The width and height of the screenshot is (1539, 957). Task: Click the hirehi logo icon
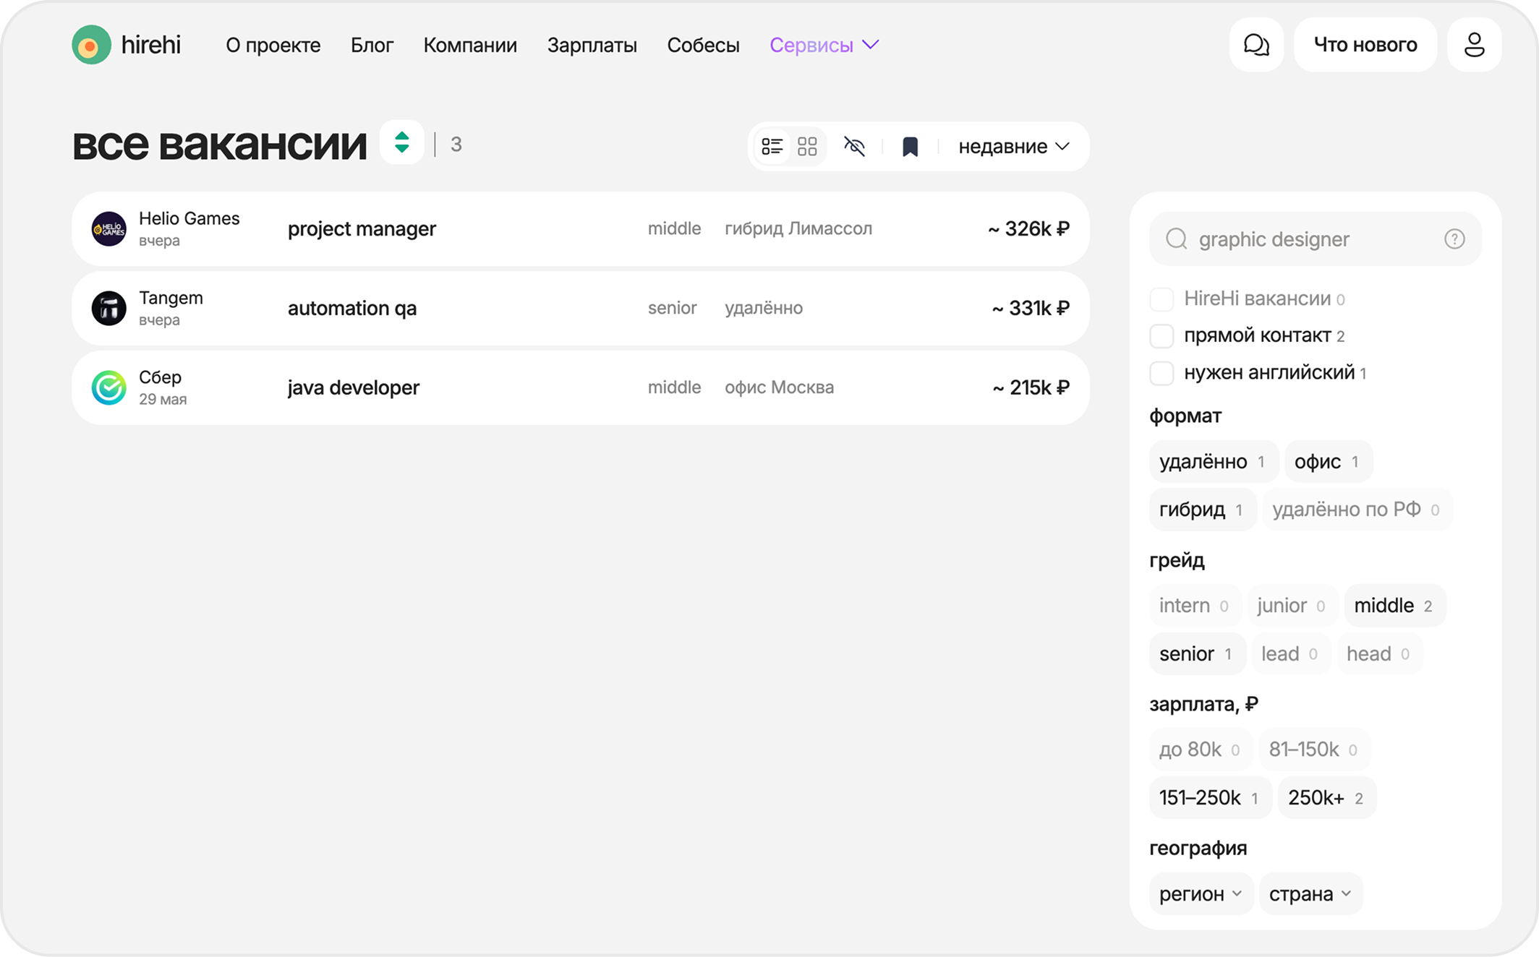(x=91, y=45)
